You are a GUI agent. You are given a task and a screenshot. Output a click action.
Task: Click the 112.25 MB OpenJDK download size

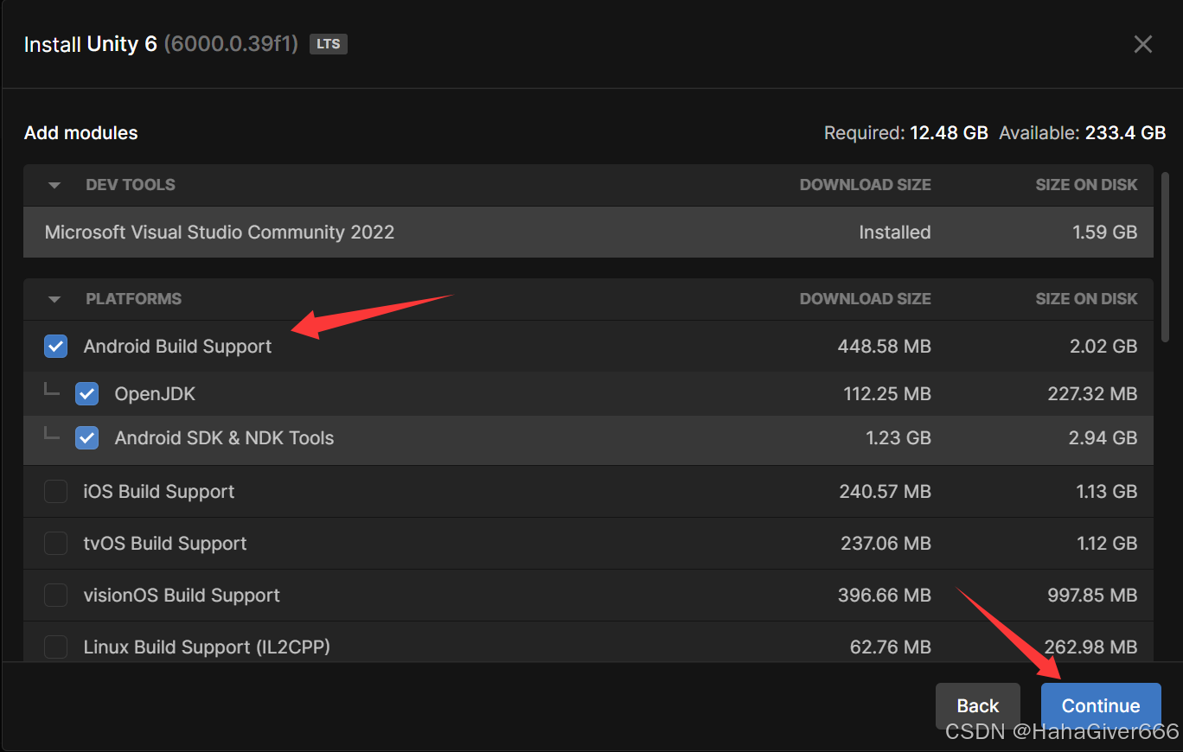pos(887,394)
